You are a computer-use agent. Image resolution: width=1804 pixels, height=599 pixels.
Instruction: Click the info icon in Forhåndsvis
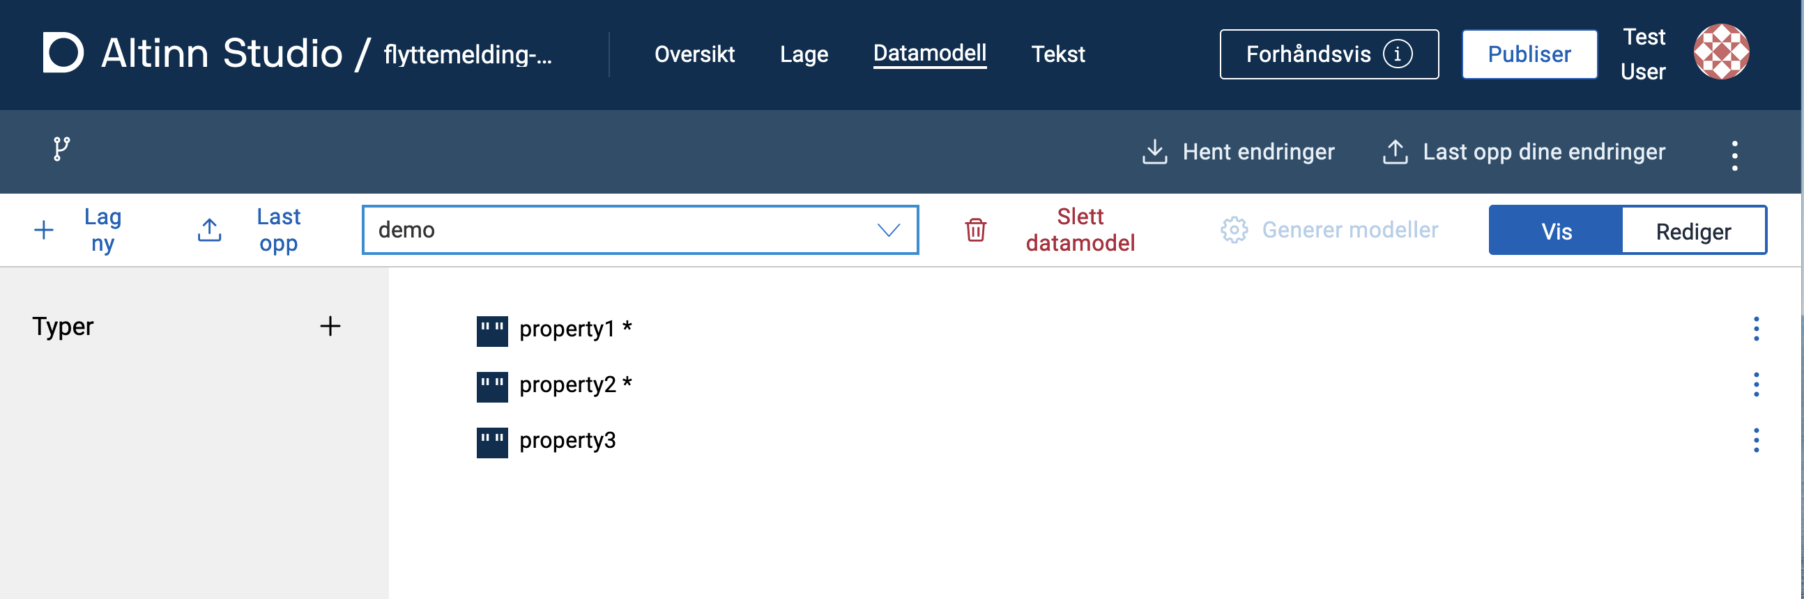click(x=1397, y=54)
